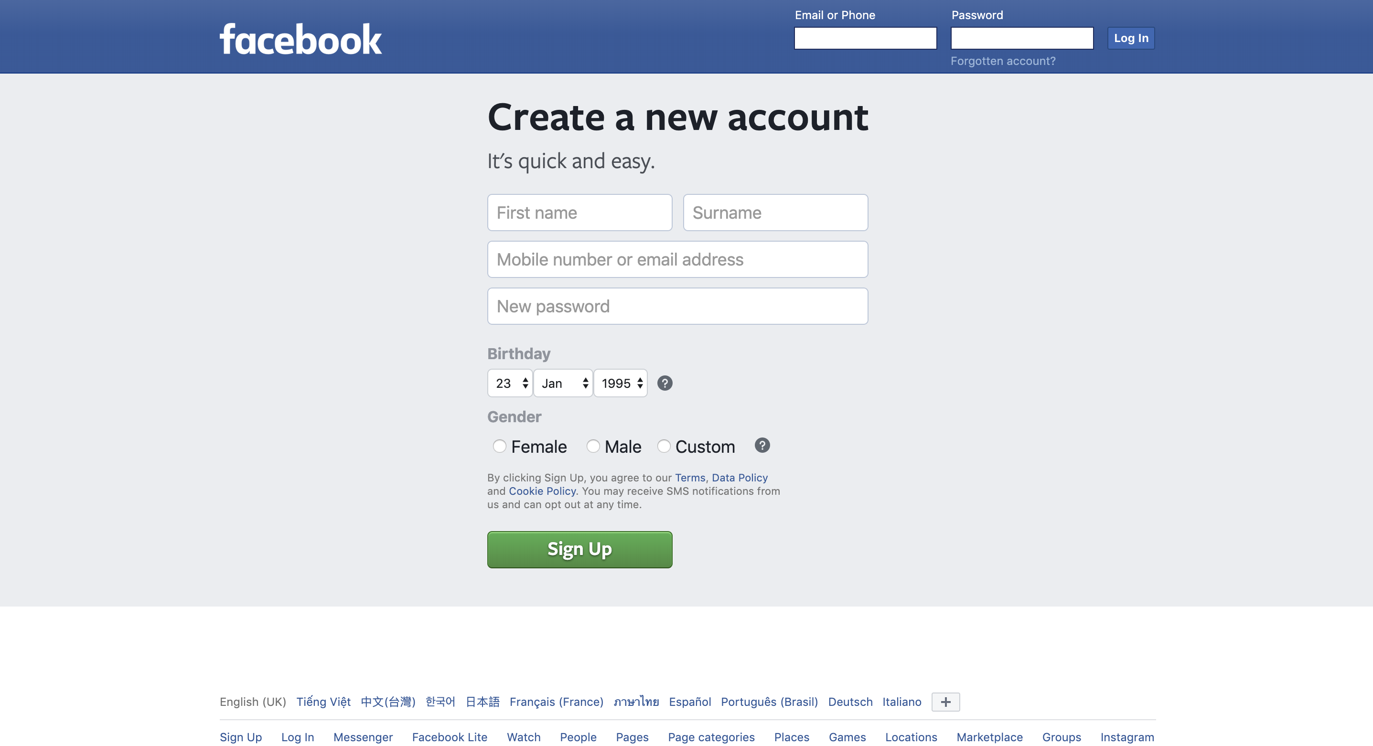Click the Password input field in header
Viewport: 1373px width, 746px height.
tap(1023, 38)
